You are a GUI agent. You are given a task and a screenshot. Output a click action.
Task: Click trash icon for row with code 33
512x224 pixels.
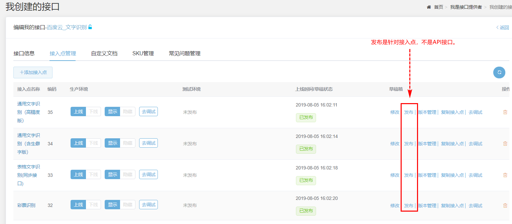point(505,175)
